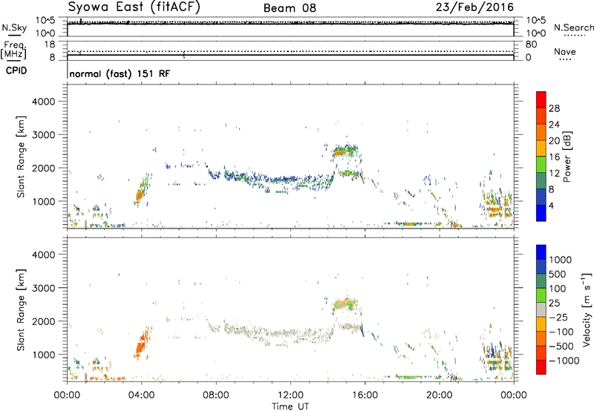
Task: Click the grey Velocity color bar segment
Action: (x=541, y=310)
